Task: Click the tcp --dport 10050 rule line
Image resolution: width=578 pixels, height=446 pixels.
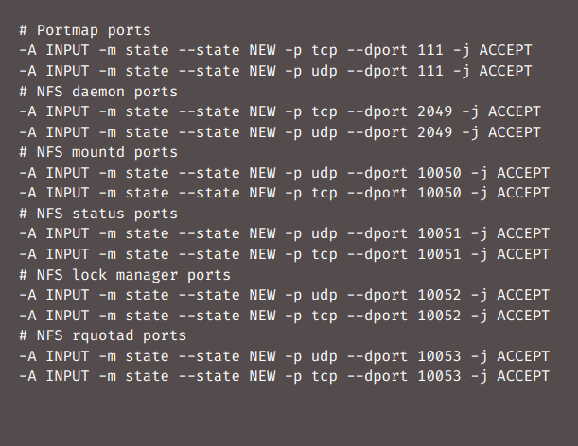Action: tap(284, 193)
